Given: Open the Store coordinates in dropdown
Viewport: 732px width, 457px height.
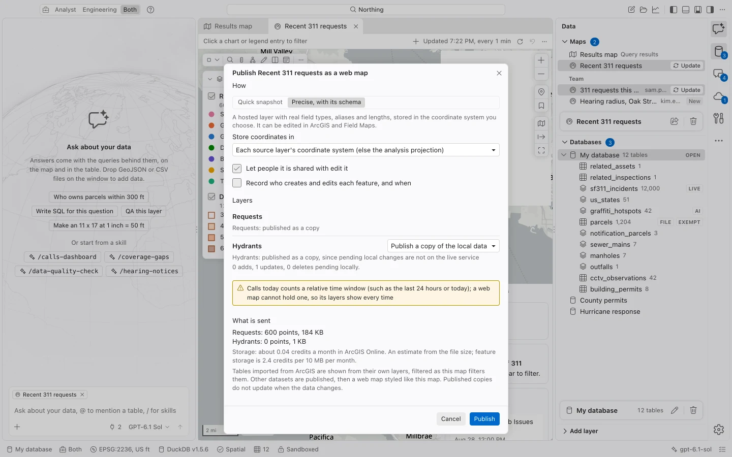Looking at the screenshot, I should 366,150.
